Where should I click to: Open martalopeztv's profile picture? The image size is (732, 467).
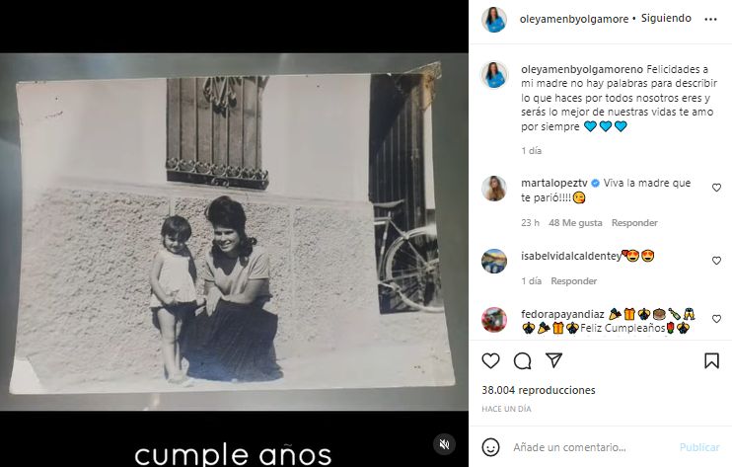[494, 189]
